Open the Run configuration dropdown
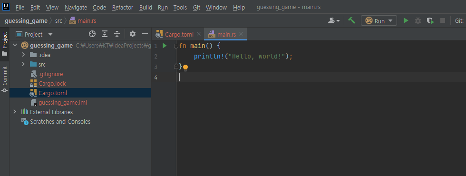This screenshot has width=466, height=176. click(x=379, y=20)
